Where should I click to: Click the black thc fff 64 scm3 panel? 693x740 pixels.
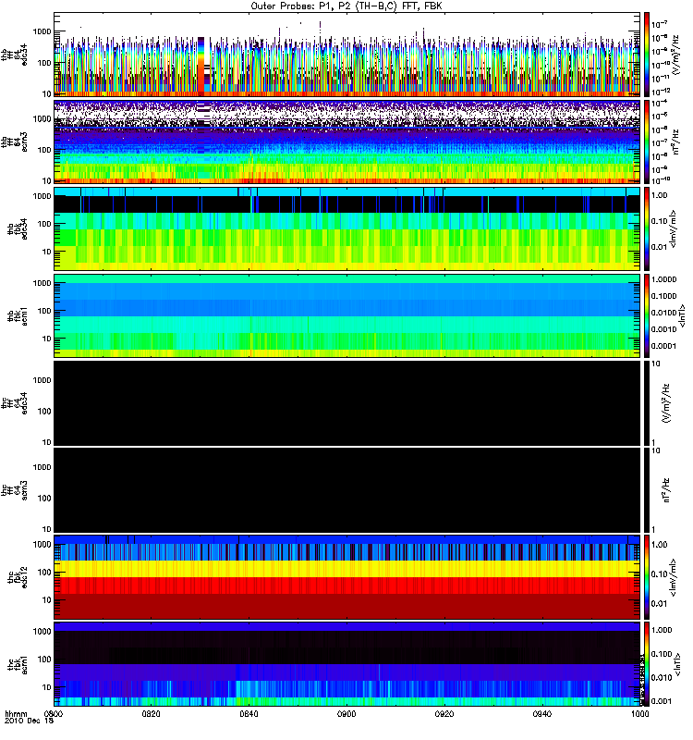click(347, 490)
